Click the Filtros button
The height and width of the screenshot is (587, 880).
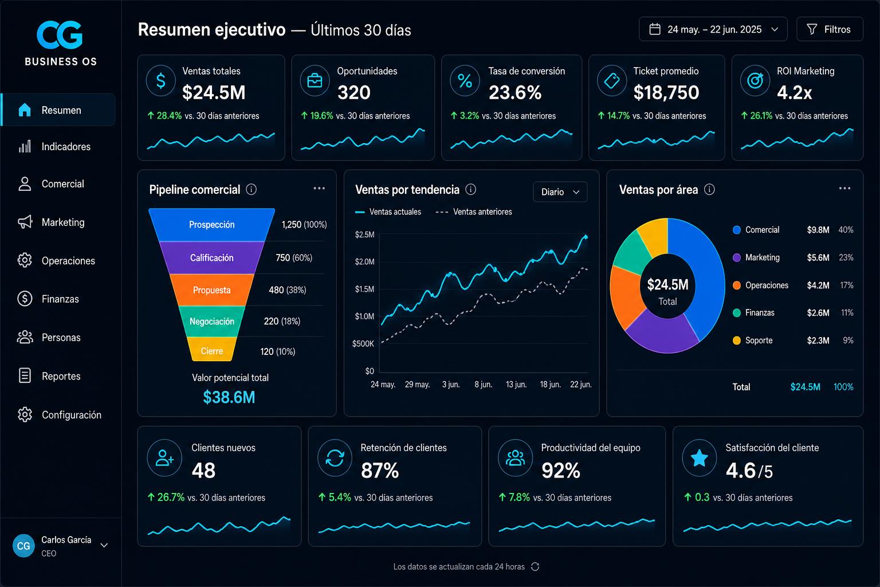(x=830, y=29)
